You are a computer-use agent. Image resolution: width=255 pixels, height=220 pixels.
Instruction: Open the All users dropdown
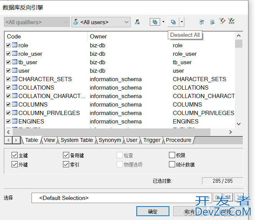[x=101, y=22]
